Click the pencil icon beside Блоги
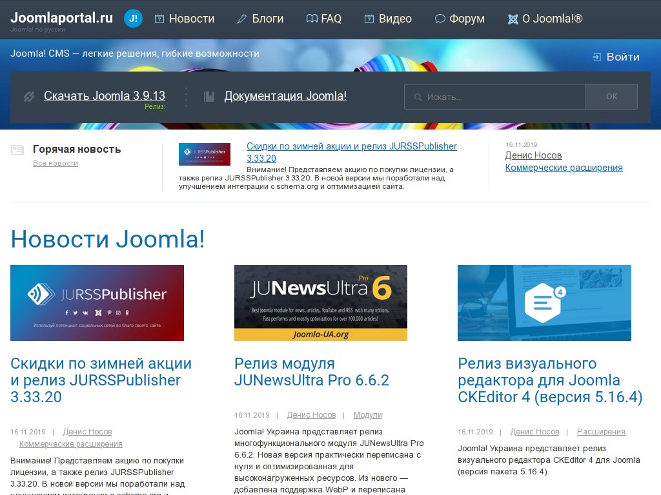This screenshot has width=661, height=495. pyautogui.click(x=241, y=19)
